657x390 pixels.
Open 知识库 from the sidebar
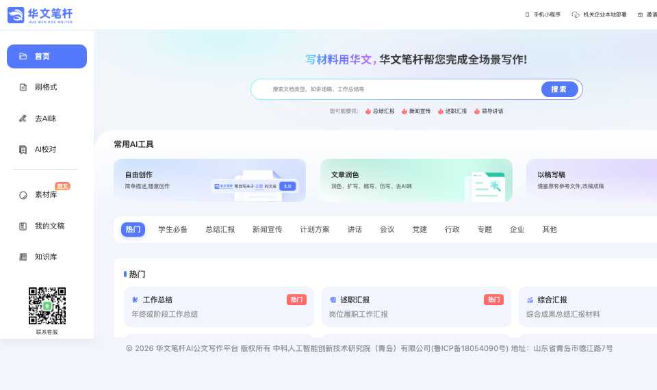47,257
